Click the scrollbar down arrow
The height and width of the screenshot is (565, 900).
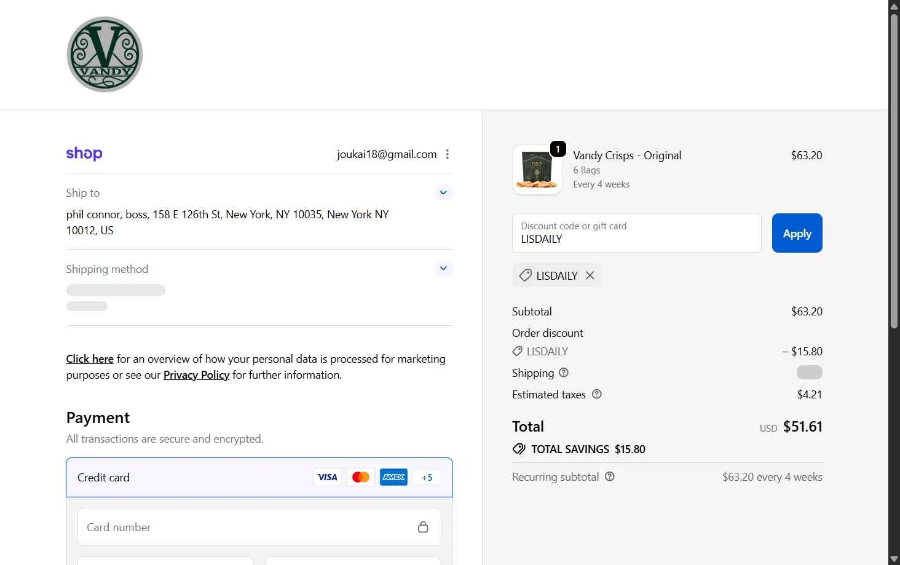click(894, 559)
